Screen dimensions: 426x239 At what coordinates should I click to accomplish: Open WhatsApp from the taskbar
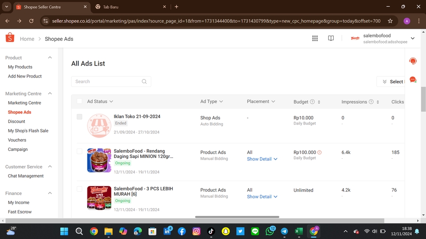(270, 231)
